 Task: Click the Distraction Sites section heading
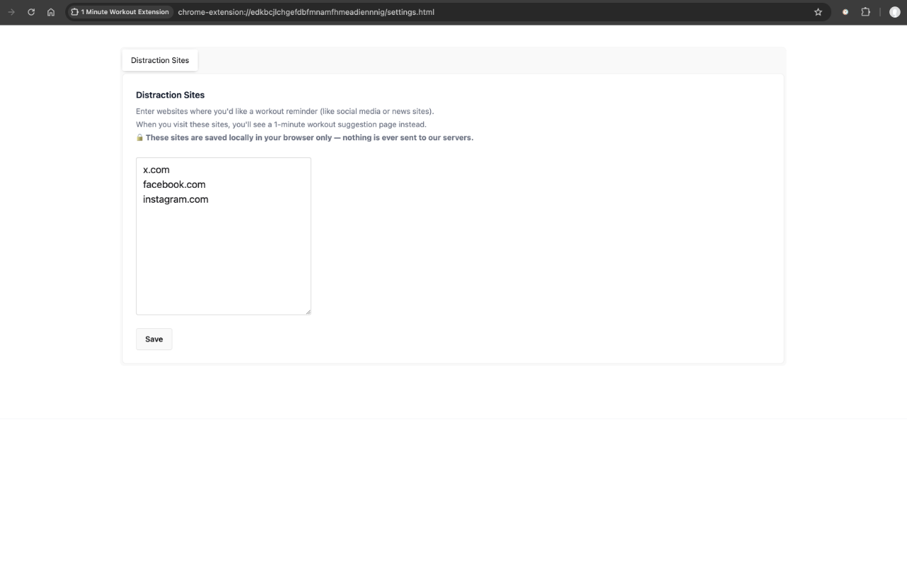click(x=170, y=95)
